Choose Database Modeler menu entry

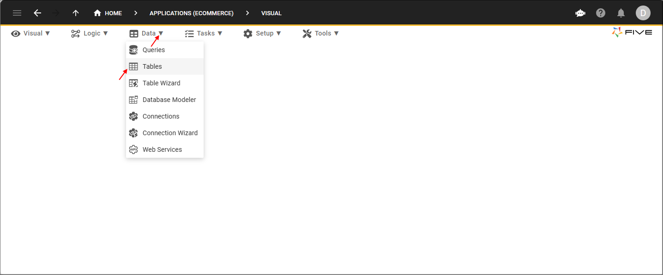click(169, 100)
